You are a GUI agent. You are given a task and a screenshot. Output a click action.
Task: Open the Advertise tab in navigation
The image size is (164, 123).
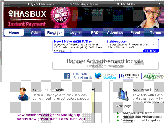[115, 33]
